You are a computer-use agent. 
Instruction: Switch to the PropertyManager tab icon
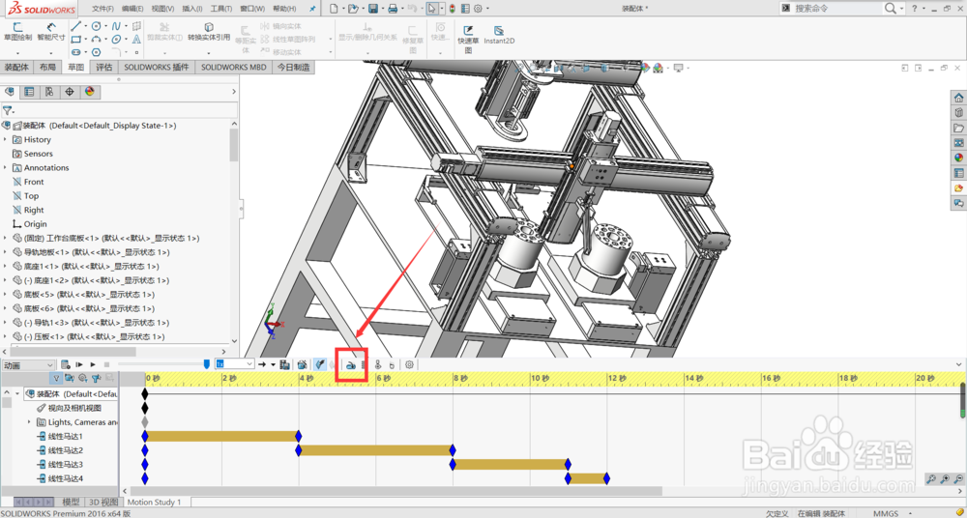pos(29,92)
